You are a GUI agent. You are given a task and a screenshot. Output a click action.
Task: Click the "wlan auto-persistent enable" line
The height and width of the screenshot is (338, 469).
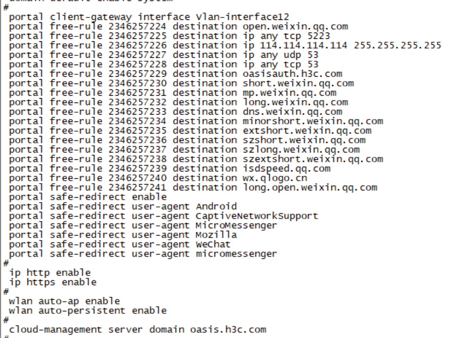tap(88, 310)
